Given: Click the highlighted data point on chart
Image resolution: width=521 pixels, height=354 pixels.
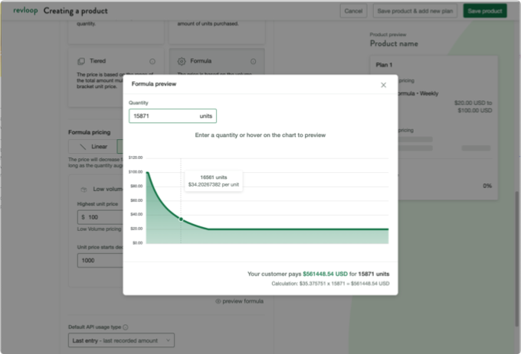Looking at the screenshot, I should coord(181,219).
